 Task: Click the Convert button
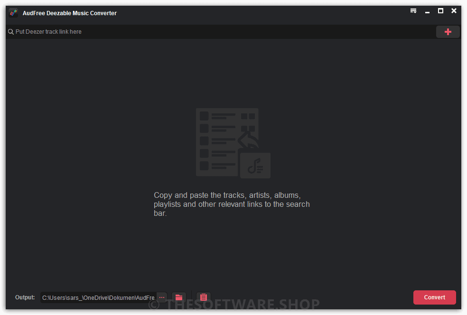point(435,297)
